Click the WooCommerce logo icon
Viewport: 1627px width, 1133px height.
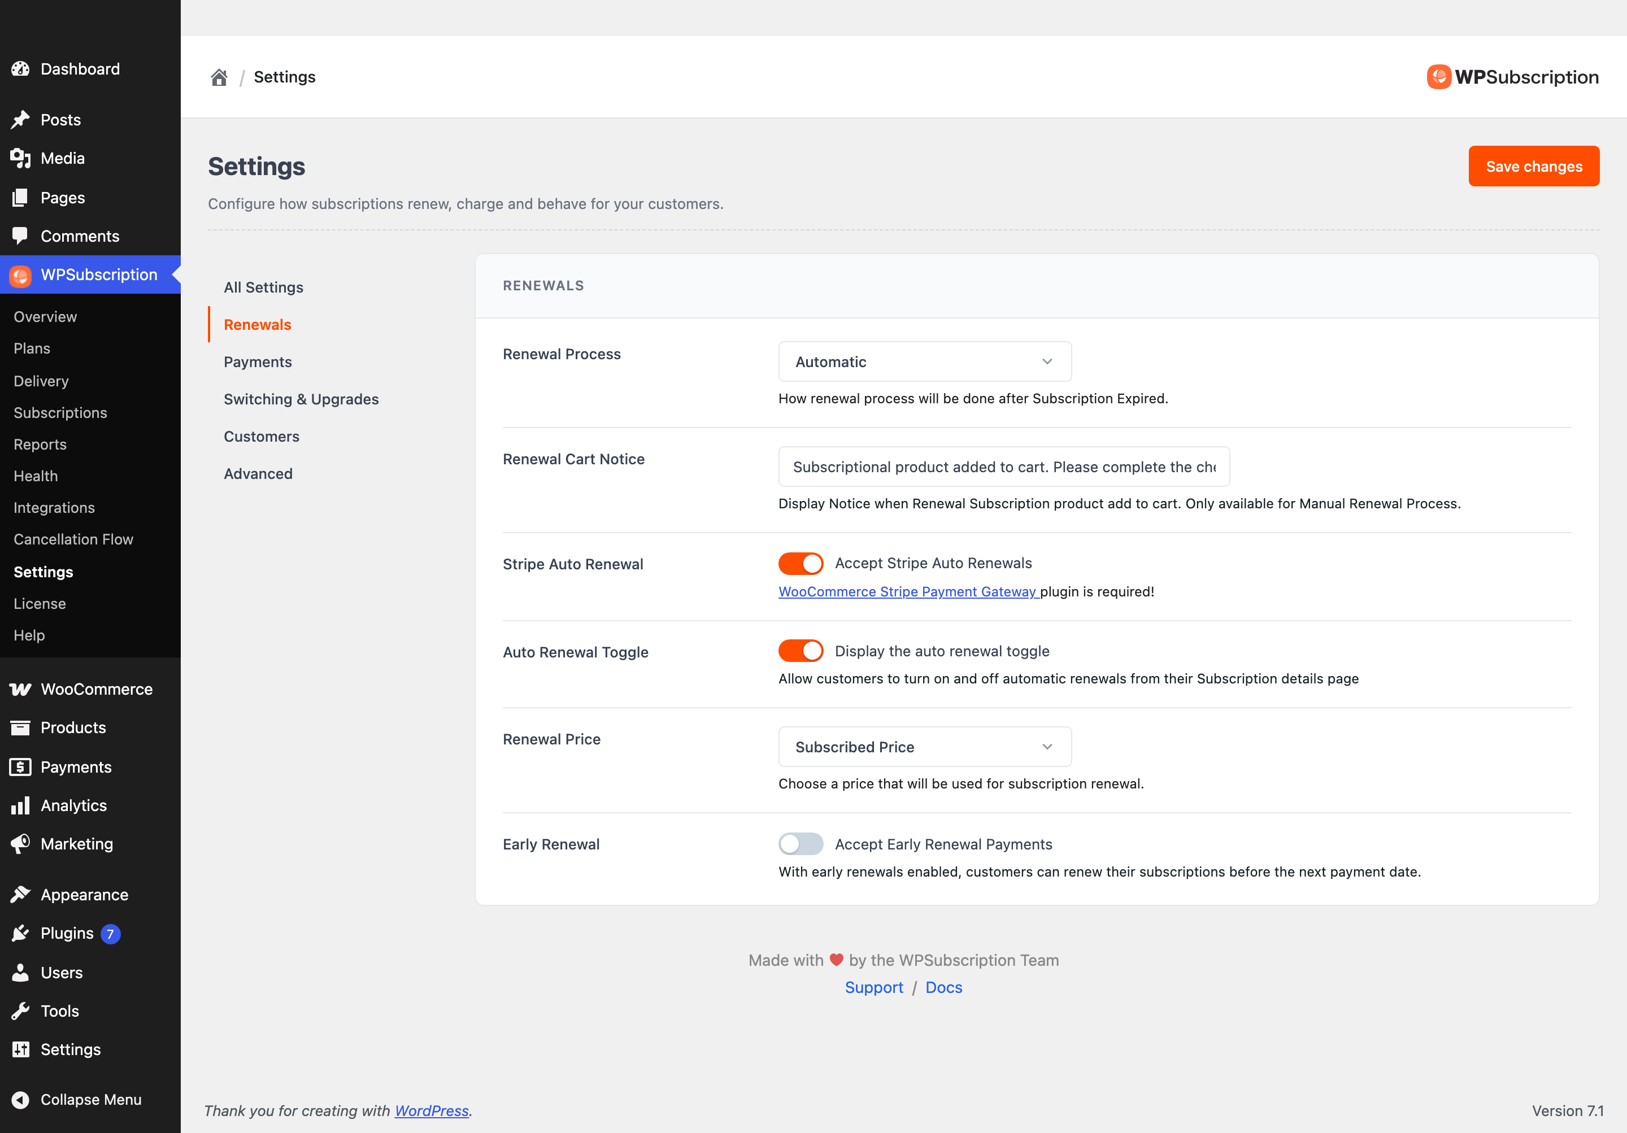point(20,688)
